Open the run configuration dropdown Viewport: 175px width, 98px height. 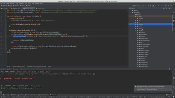pyautogui.click(x=138, y=6)
